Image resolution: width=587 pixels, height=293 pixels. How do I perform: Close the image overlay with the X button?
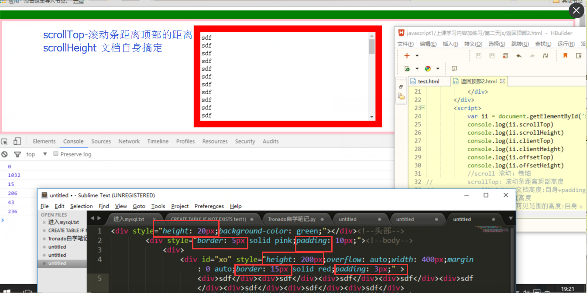[x=577, y=10]
